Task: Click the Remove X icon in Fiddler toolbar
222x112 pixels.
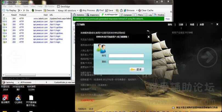Action: click(19, 10)
